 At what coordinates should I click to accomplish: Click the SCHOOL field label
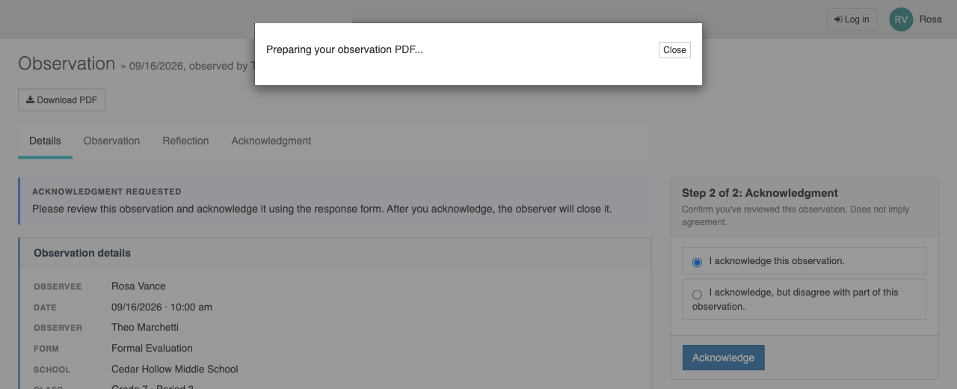coord(52,370)
